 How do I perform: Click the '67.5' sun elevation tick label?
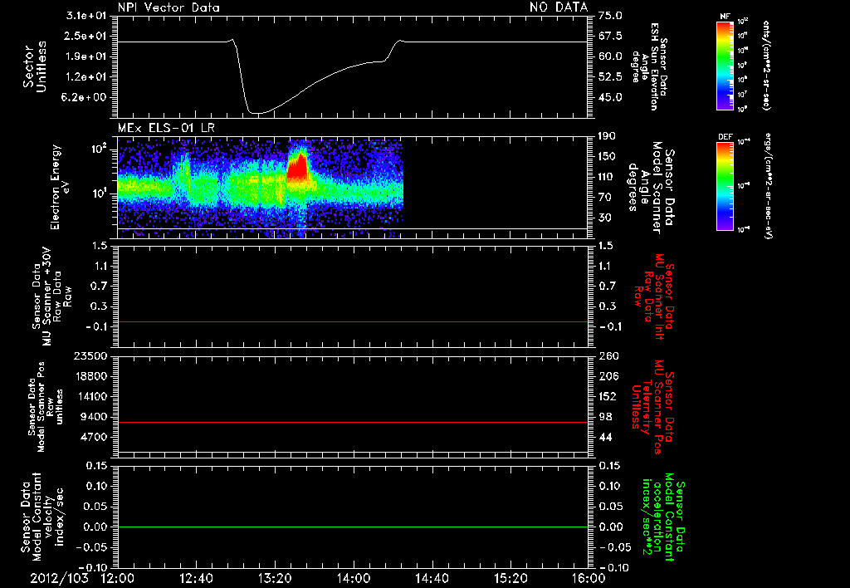point(610,36)
